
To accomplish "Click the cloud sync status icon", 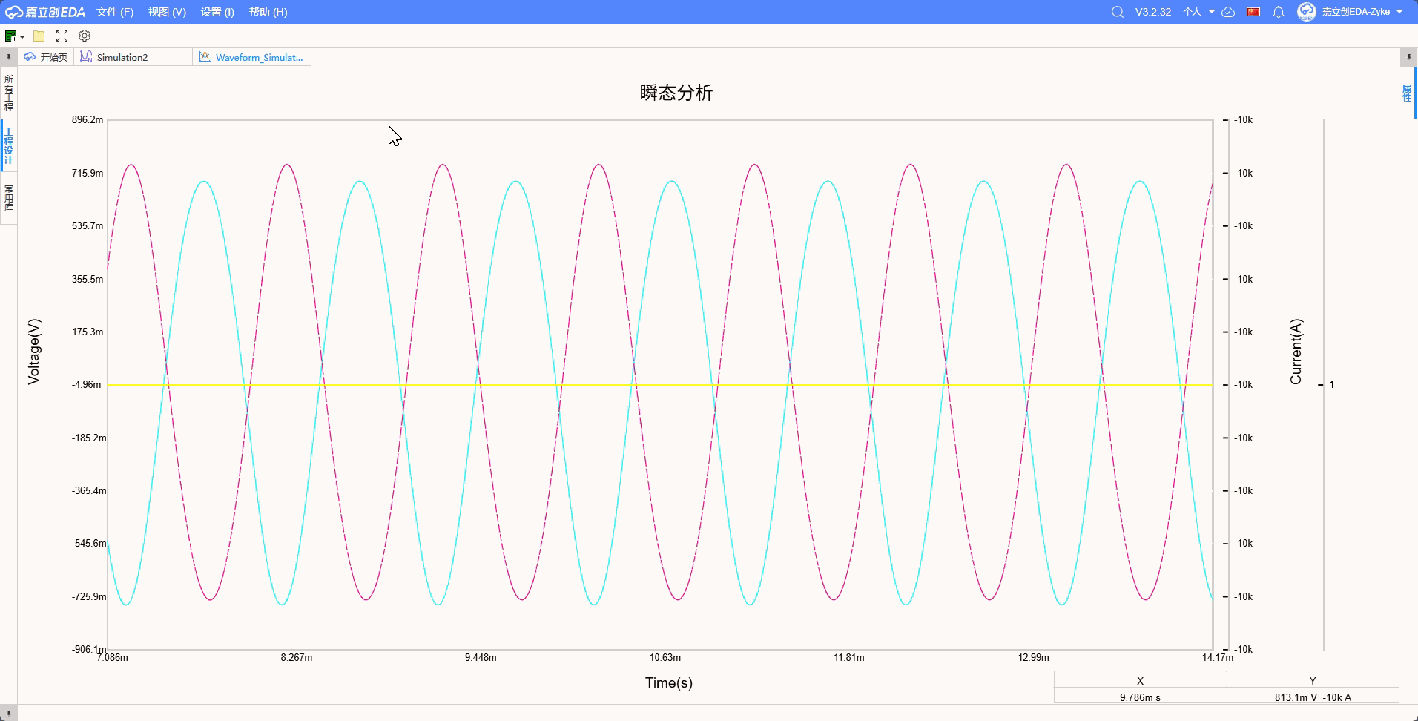I will (1228, 12).
